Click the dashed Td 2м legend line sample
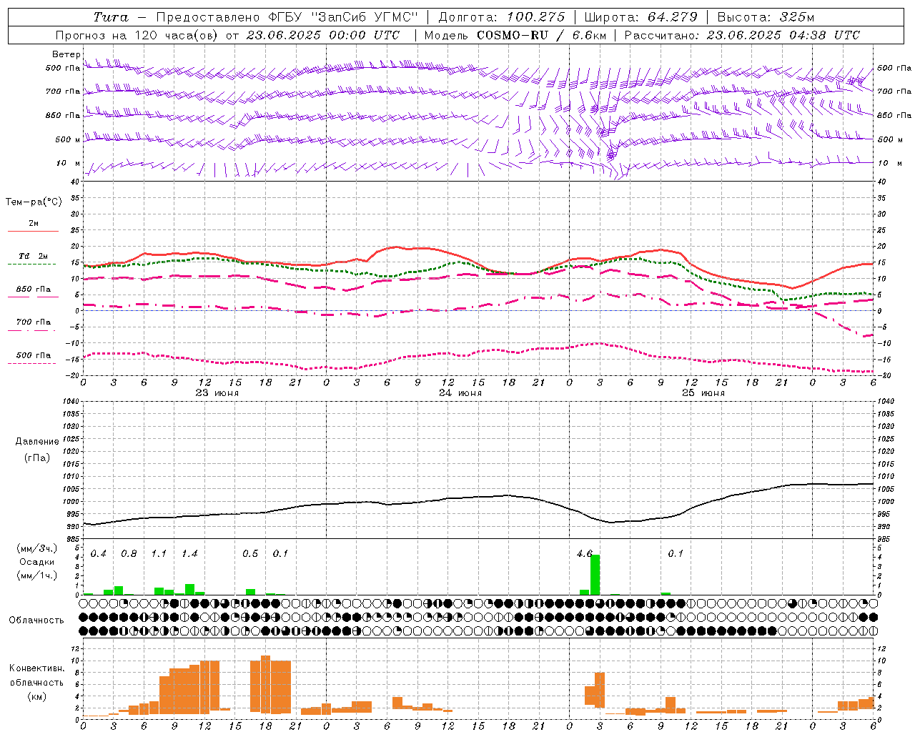The image size is (915, 732). tap(33, 264)
